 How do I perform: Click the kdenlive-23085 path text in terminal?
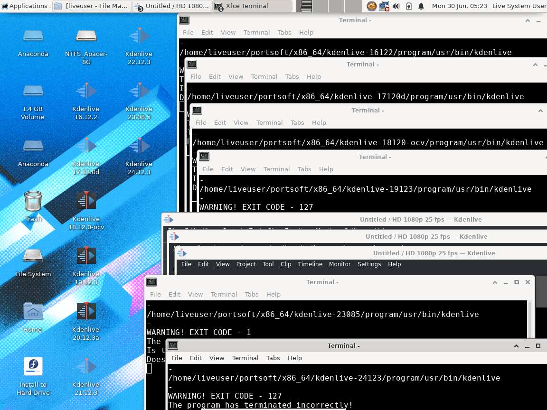tap(312, 314)
